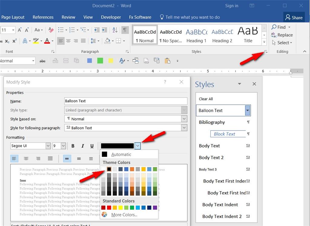Switch to the View tab

[88, 17]
